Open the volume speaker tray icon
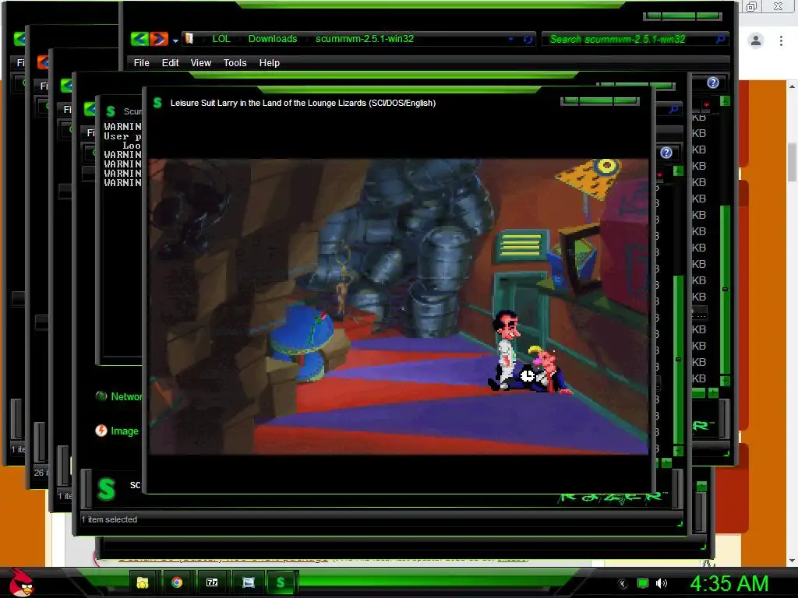This screenshot has height=598, width=798. (x=662, y=583)
